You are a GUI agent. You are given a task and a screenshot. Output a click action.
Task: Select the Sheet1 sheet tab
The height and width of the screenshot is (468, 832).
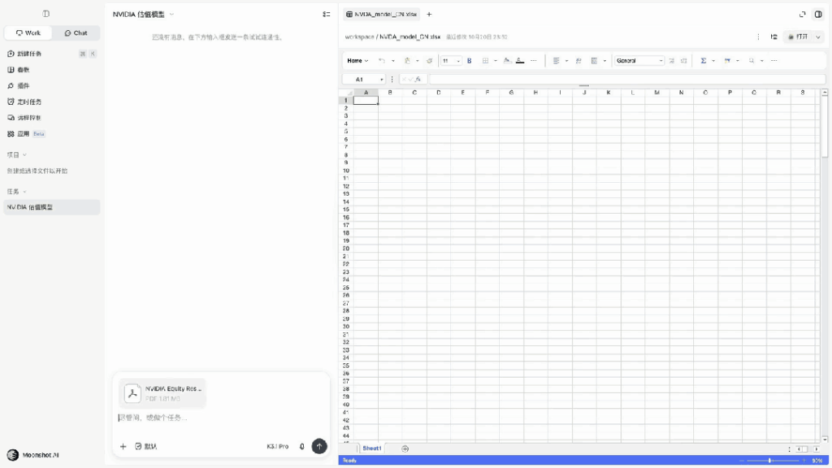point(371,448)
